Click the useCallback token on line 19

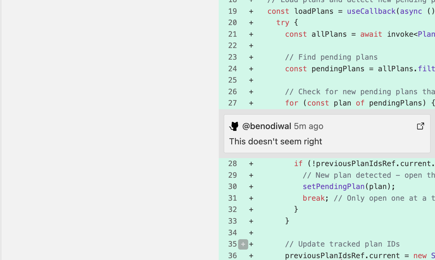click(x=371, y=11)
